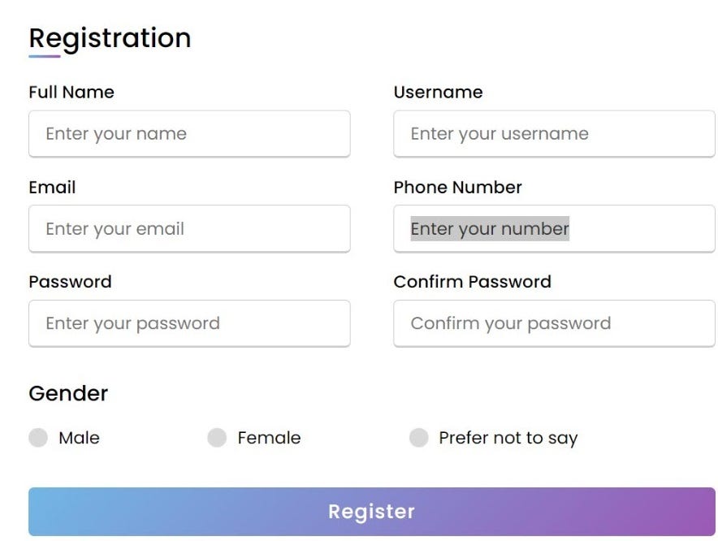Click inside the Password input field

pos(188,323)
